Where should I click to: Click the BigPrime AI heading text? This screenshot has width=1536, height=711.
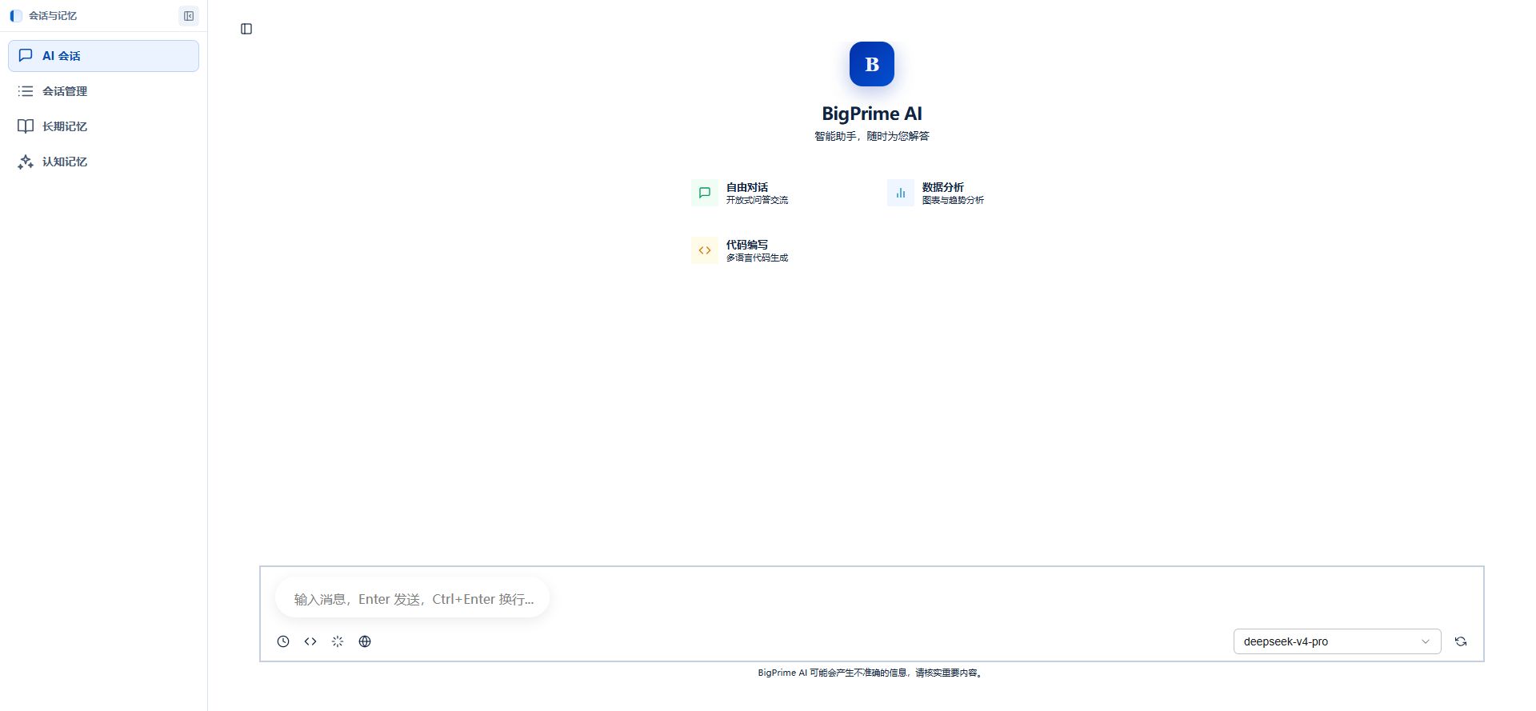(872, 114)
